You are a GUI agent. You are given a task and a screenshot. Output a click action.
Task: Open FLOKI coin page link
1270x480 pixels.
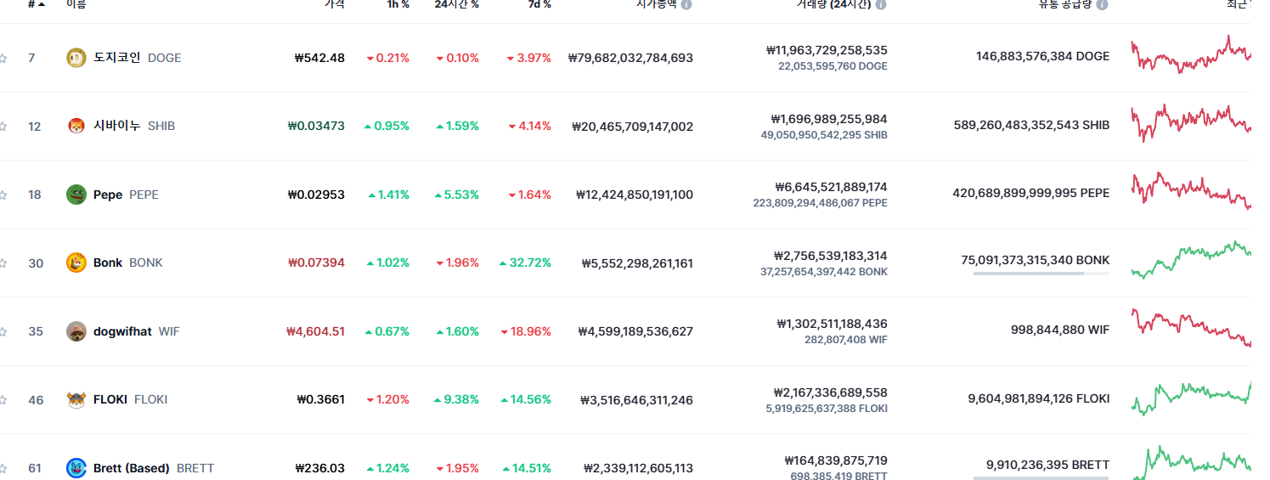130,399
